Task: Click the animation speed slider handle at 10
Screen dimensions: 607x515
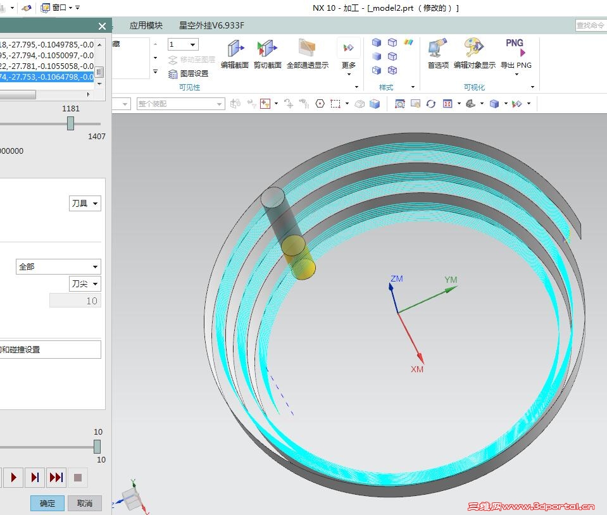Action: pyautogui.click(x=97, y=447)
